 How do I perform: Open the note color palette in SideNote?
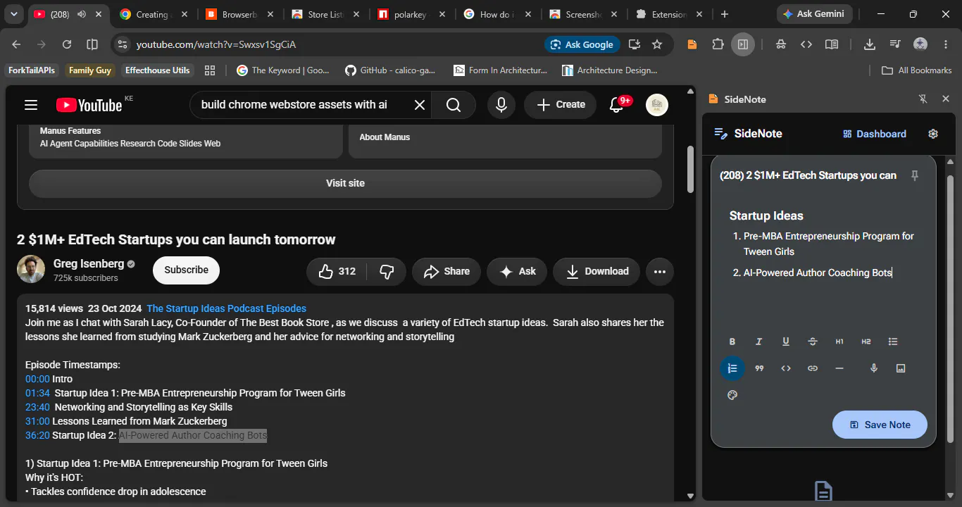[732, 395]
